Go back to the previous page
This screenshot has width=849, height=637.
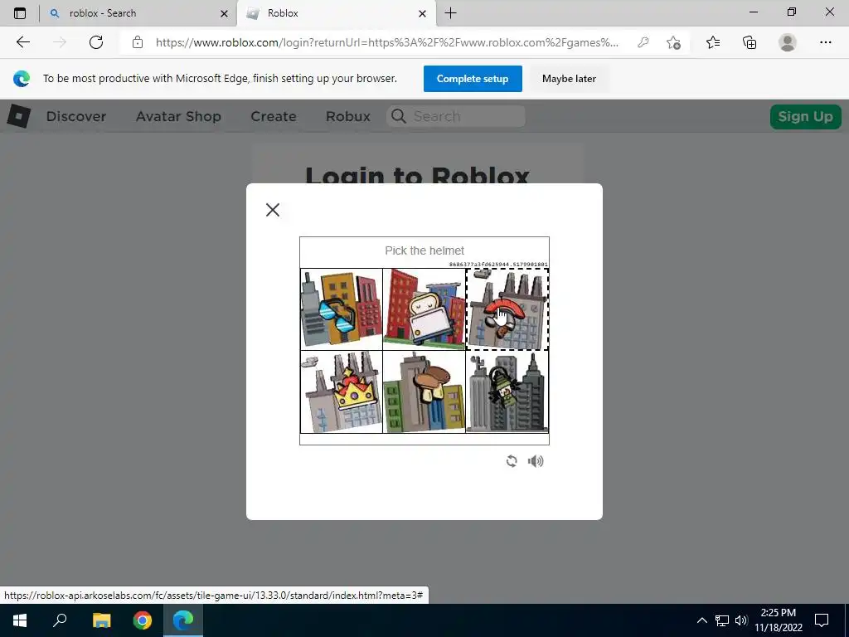[22, 42]
